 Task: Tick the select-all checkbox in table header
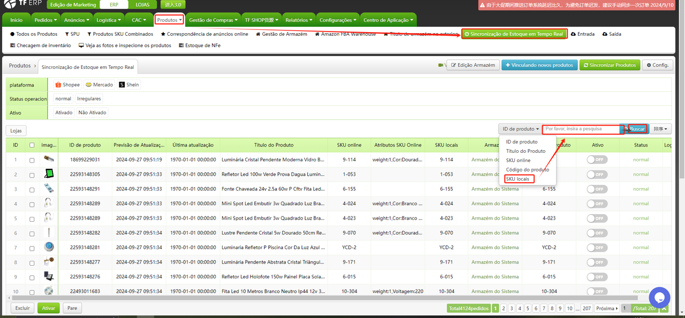coord(32,145)
